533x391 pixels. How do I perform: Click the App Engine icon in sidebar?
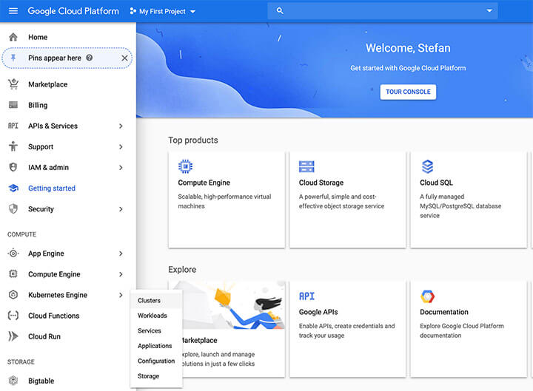[x=13, y=254]
